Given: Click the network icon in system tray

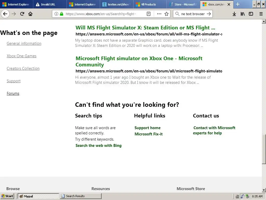Looking at the screenshot, I should click(242, 196).
